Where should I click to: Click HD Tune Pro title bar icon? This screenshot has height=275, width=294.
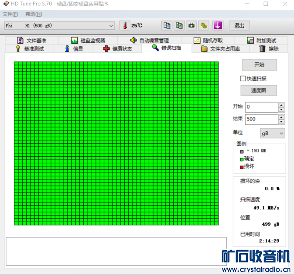(x=6, y=3)
